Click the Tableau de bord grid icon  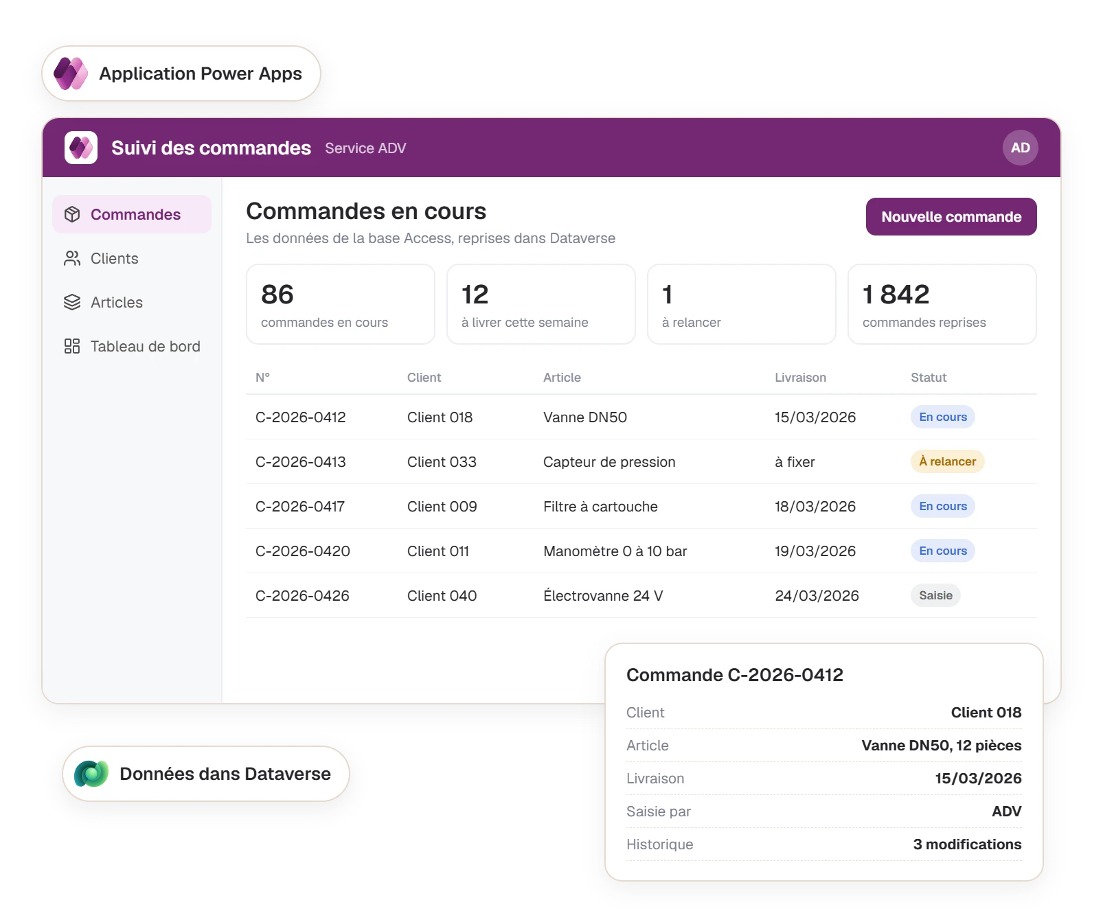coord(72,347)
